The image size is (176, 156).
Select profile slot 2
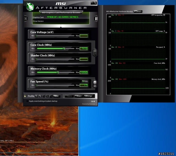click(40, 96)
